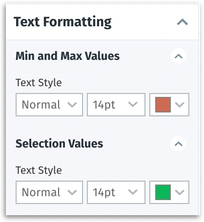This screenshot has height=222, width=204.
Task: Click Text Style label under Min and Max Values
Action: click(39, 83)
